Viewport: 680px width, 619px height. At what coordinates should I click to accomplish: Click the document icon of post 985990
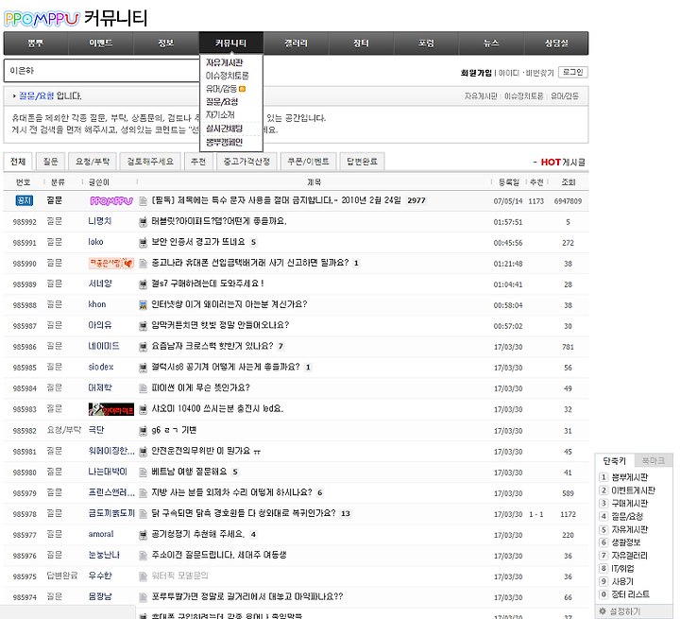(x=143, y=264)
